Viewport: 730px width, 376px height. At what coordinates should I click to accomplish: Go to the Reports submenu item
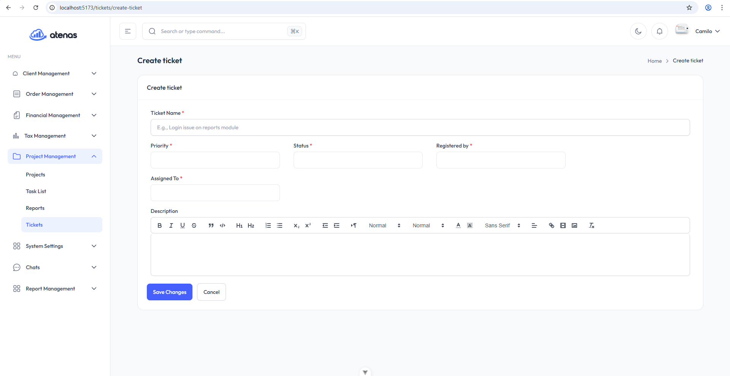(x=35, y=208)
